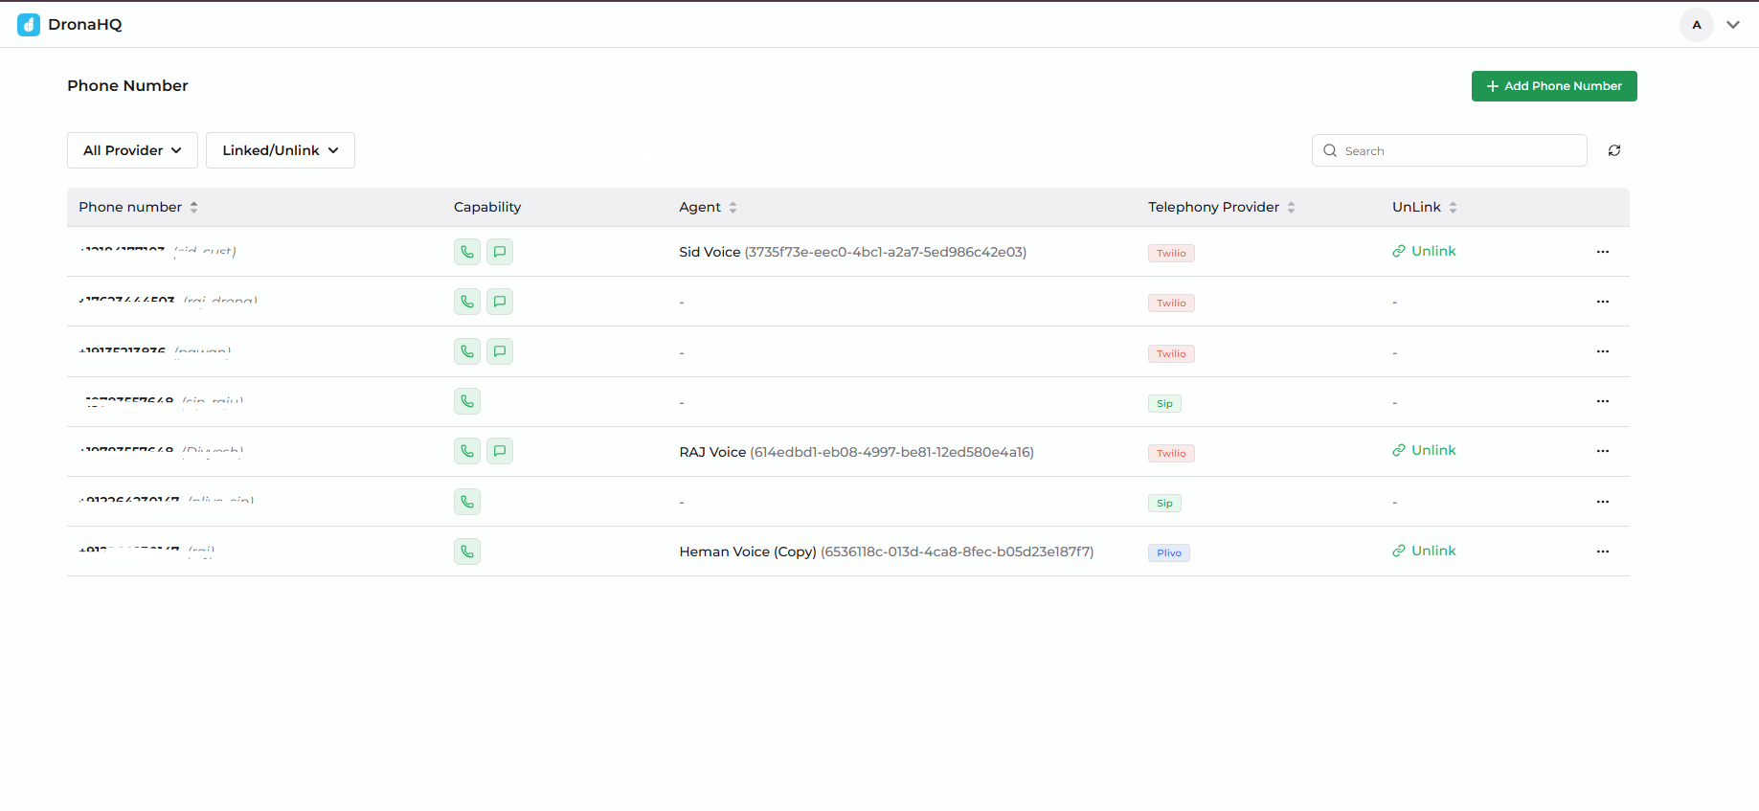Click voice call icon in Sid Voice row
The image size is (1759, 811).
[467, 252]
